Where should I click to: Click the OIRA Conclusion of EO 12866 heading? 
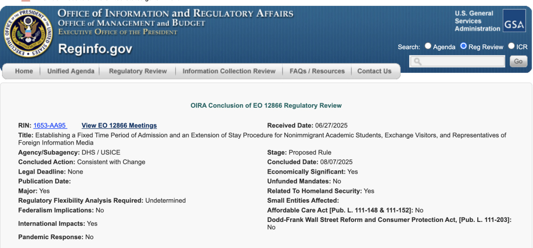pos(266,106)
